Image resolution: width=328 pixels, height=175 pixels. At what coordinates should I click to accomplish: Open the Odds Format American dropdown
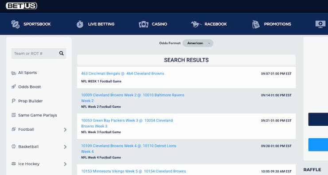pyautogui.click(x=198, y=43)
